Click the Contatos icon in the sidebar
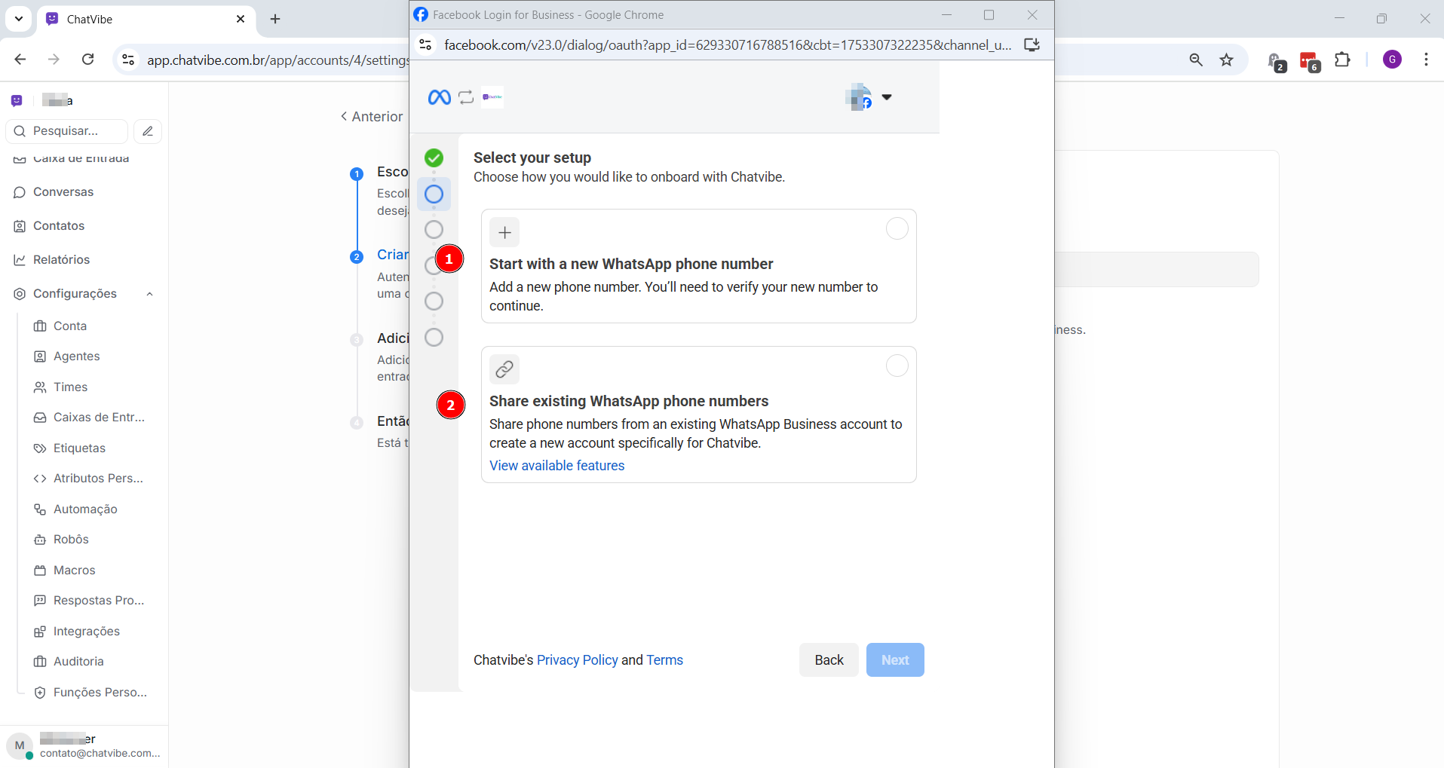1444x768 pixels. pyautogui.click(x=20, y=226)
